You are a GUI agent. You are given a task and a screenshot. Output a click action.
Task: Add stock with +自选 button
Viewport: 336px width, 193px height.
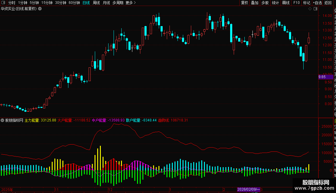coord(317,3)
